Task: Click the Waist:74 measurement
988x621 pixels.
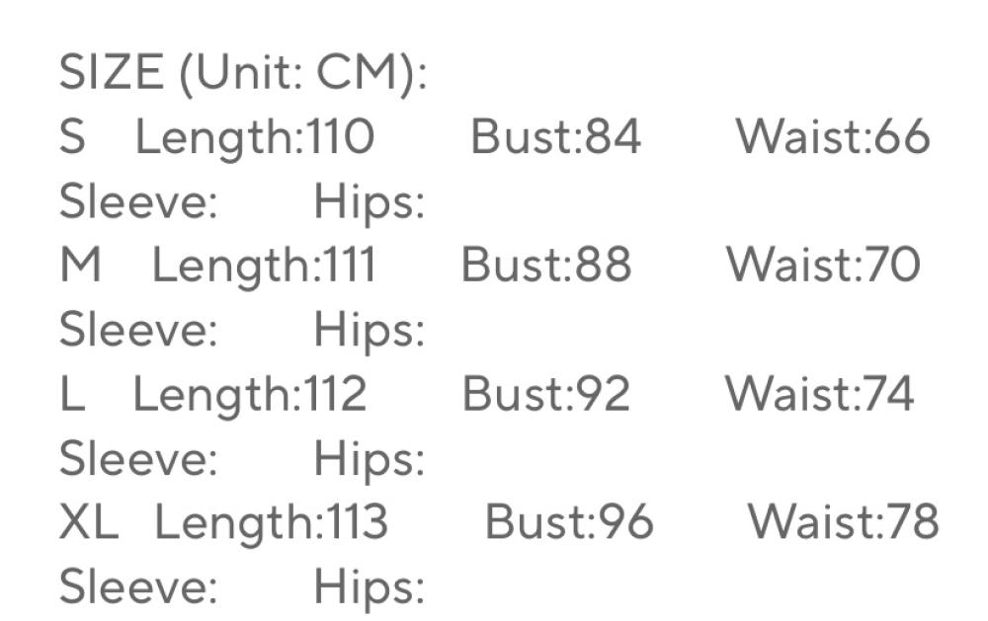Action: pyautogui.click(x=819, y=395)
